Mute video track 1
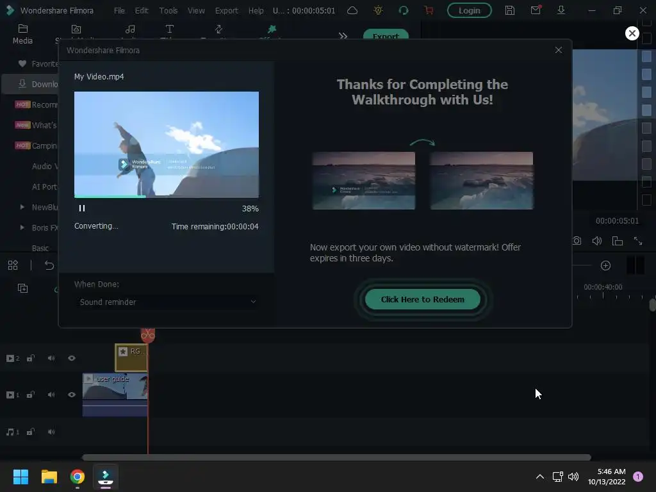The height and width of the screenshot is (492, 656). click(51, 395)
